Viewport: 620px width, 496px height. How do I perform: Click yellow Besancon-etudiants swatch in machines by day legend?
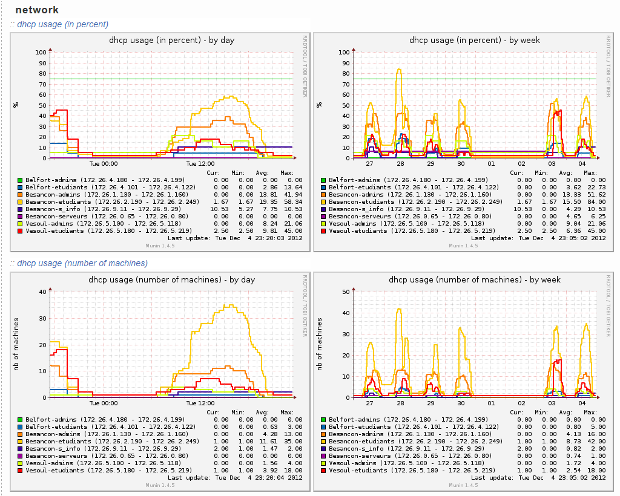point(20,442)
